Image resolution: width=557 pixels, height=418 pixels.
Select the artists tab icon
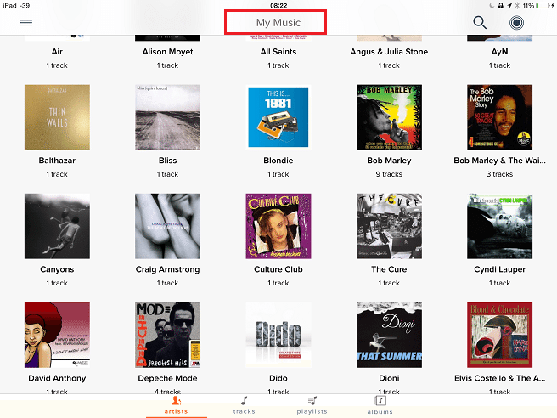(x=177, y=401)
